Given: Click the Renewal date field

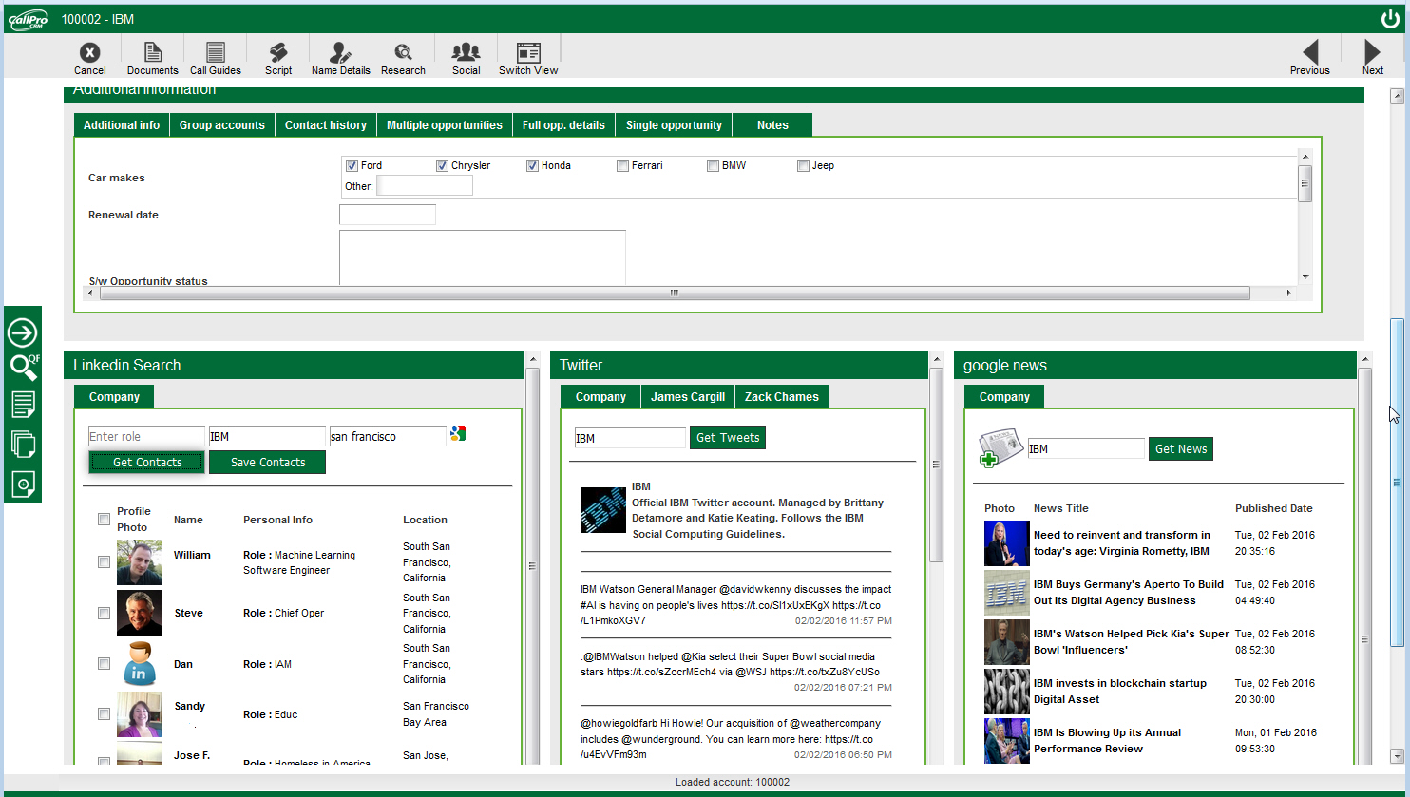Looking at the screenshot, I should point(388,215).
